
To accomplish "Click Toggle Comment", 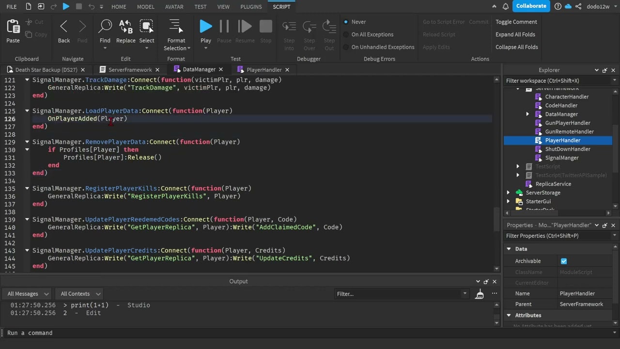I will pyautogui.click(x=516, y=22).
